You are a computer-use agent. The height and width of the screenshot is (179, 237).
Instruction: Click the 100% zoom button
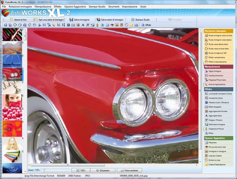click(x=81, y=170)
